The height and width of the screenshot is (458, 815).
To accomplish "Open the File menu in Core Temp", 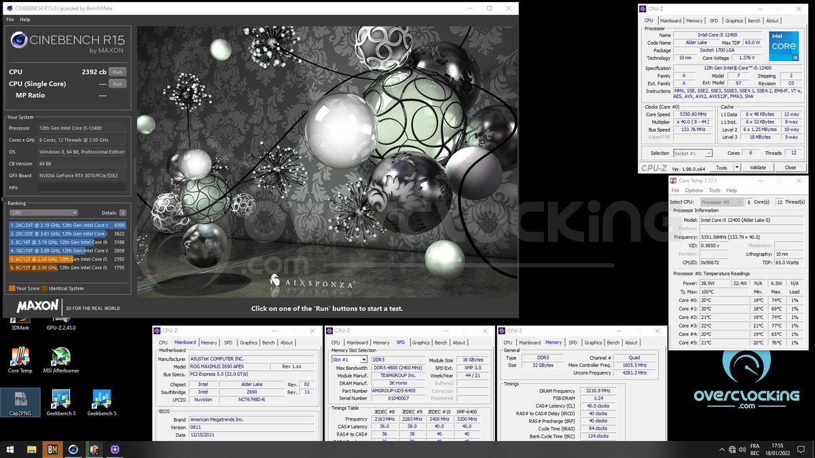I will (x=676, y=191).
